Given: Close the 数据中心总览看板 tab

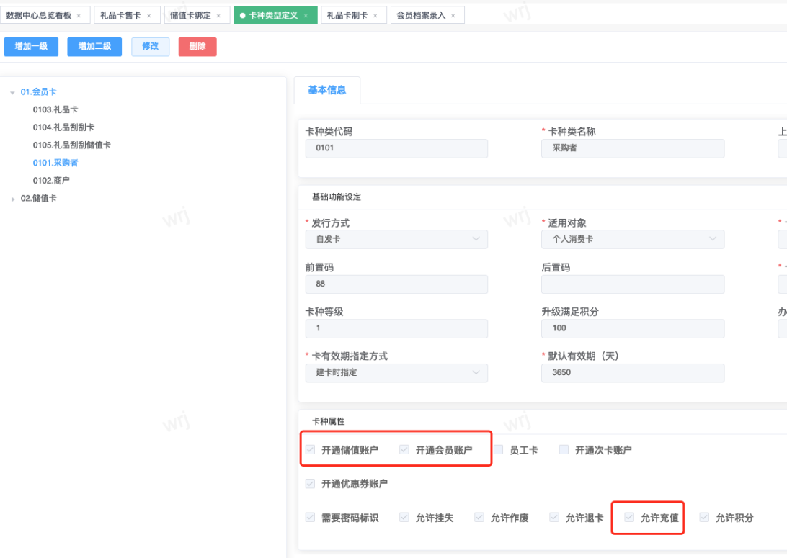Looking at the screenshot, I should click(x=79, y=15).
